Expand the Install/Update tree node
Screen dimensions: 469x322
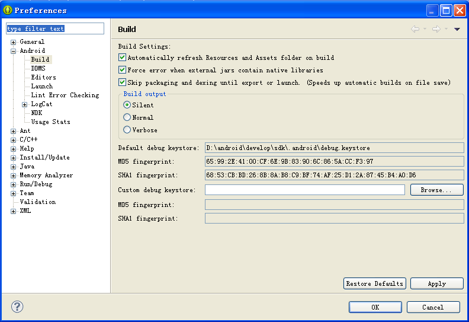(x=13, y=158)
